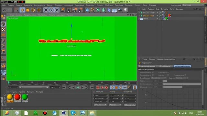Screen dimensions: 207x116
Task: Open Теги menu in object manager
Action: tap(172, 9)
